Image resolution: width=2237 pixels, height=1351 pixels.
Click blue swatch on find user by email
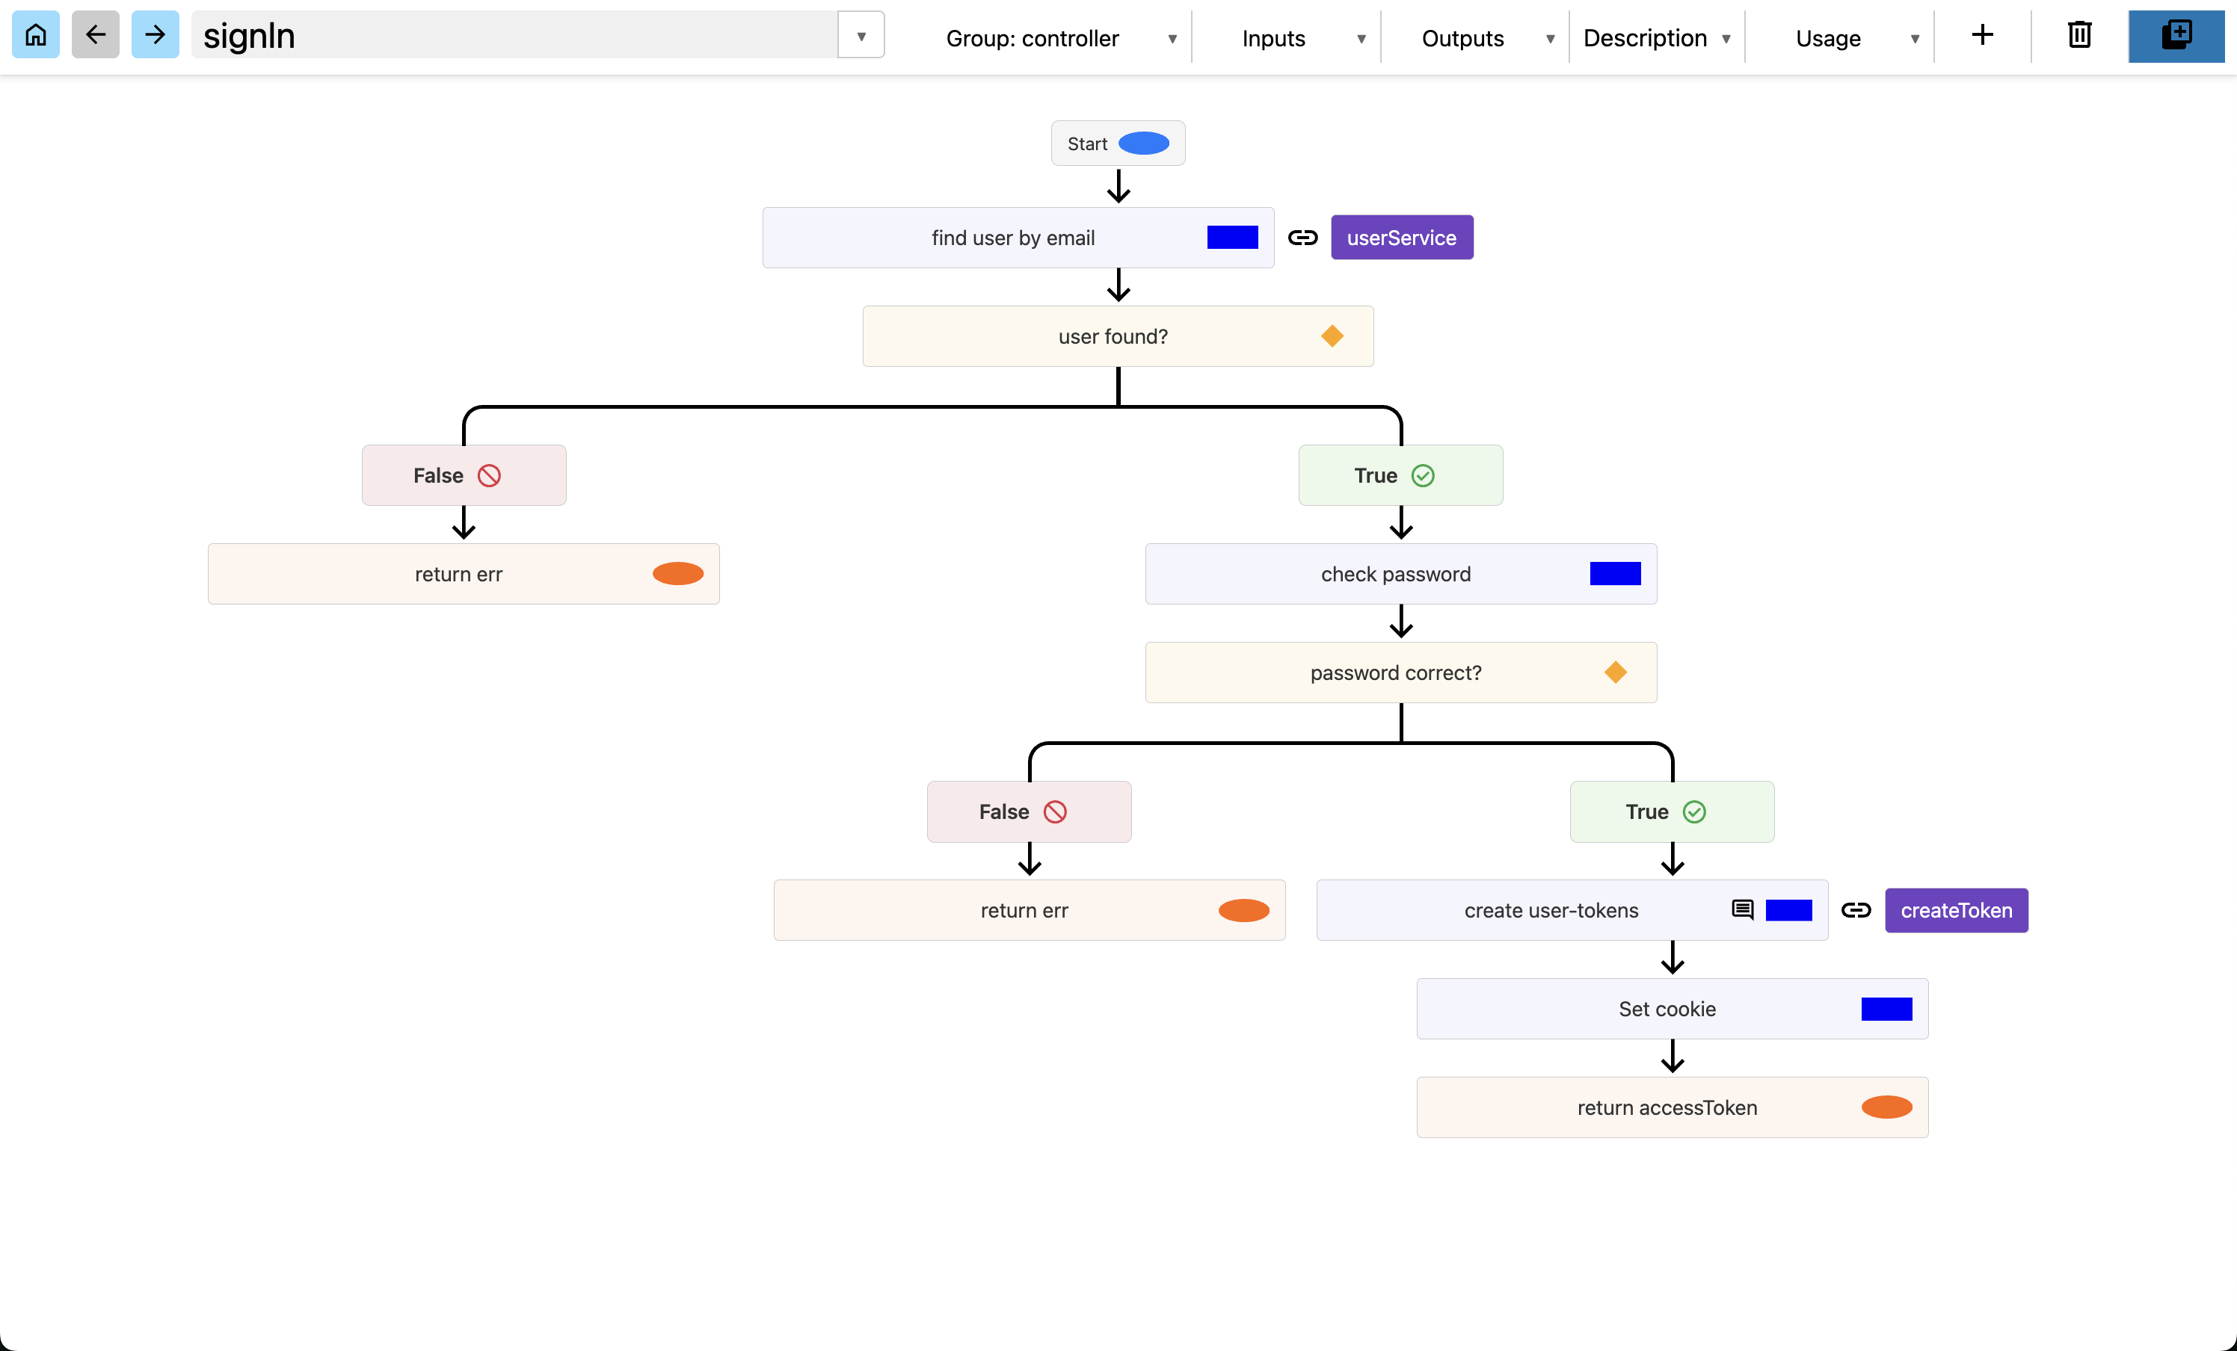1232,238
